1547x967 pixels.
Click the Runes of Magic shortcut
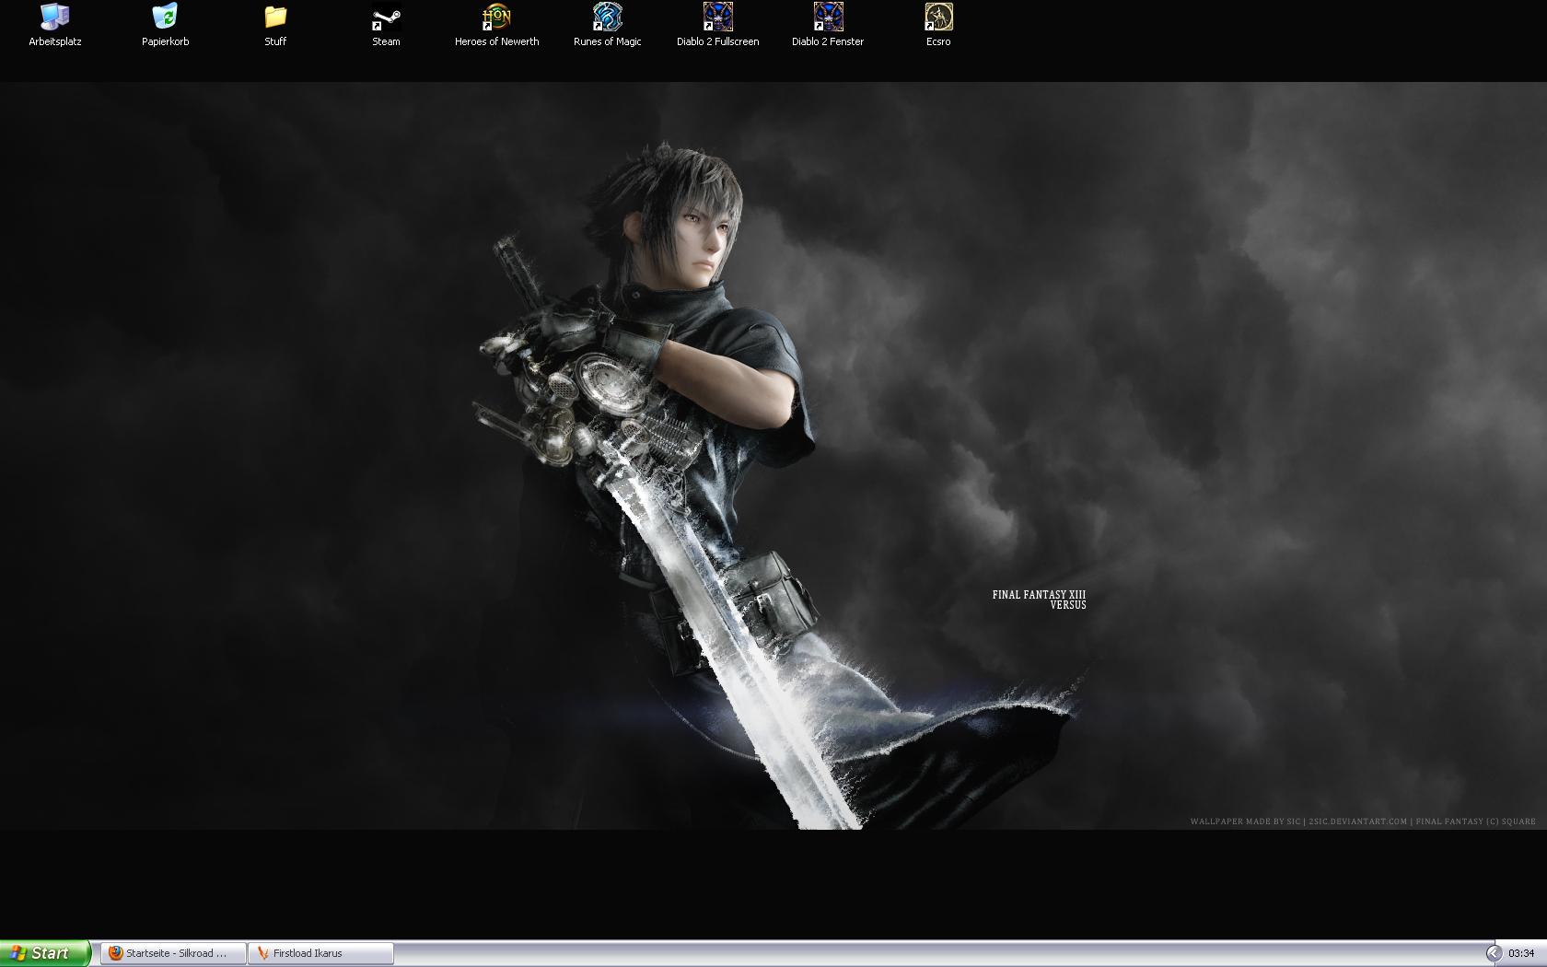click(607, 17)
